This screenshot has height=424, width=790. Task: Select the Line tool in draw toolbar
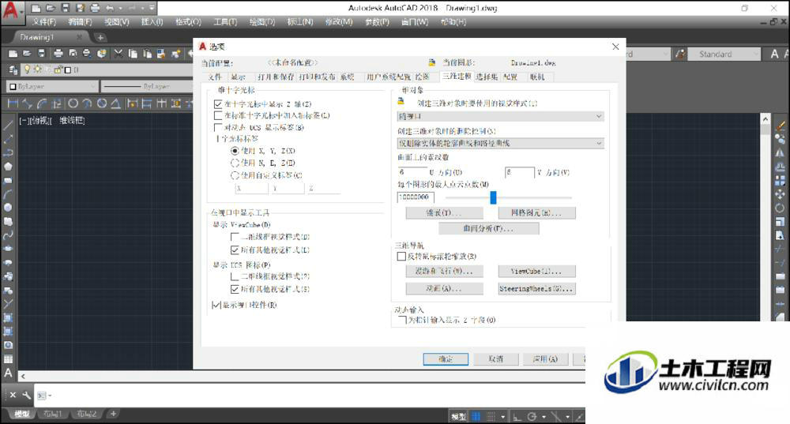(8, 126)
